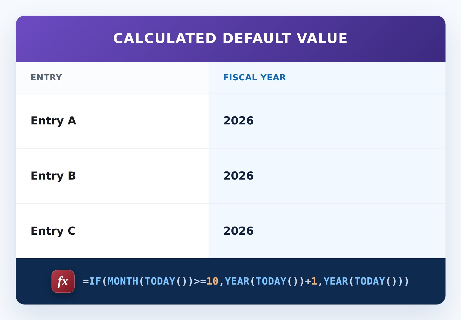Click the equals sign starting the formula
This screenshot has height=320, width=461.
[86, 281]
